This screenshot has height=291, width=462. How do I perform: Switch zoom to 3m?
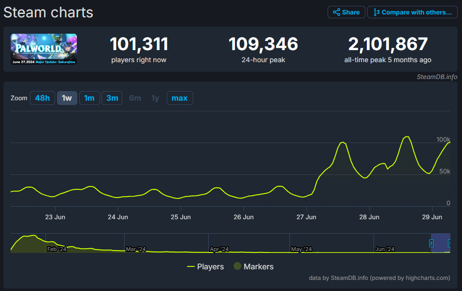(112, 98)
